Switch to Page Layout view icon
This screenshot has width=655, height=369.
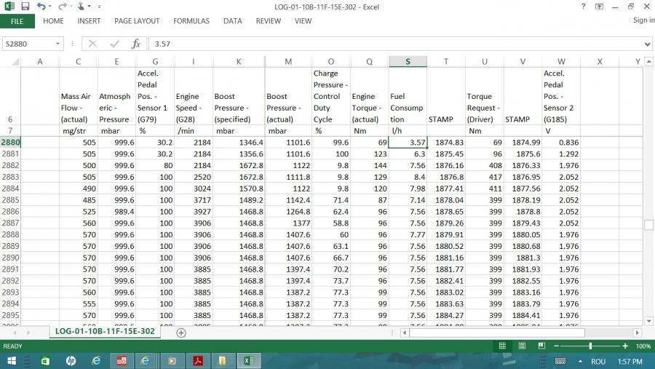pyautogui.click(x=520, y=346)
